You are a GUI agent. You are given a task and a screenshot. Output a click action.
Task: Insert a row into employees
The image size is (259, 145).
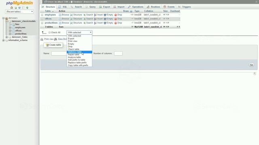98,15
